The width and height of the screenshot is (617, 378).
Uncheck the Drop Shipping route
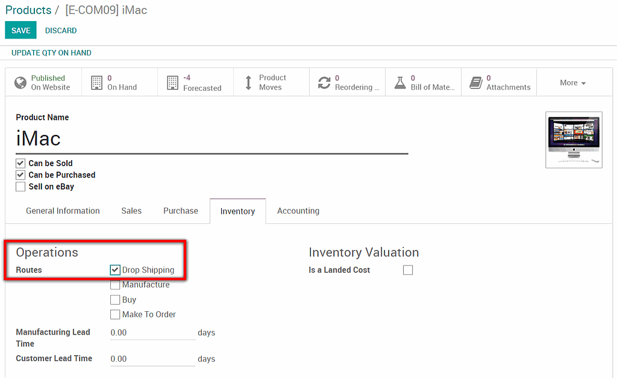point(115,270)
